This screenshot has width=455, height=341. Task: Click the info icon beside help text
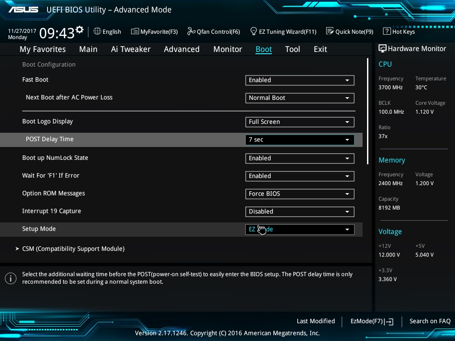click(11, 278)
